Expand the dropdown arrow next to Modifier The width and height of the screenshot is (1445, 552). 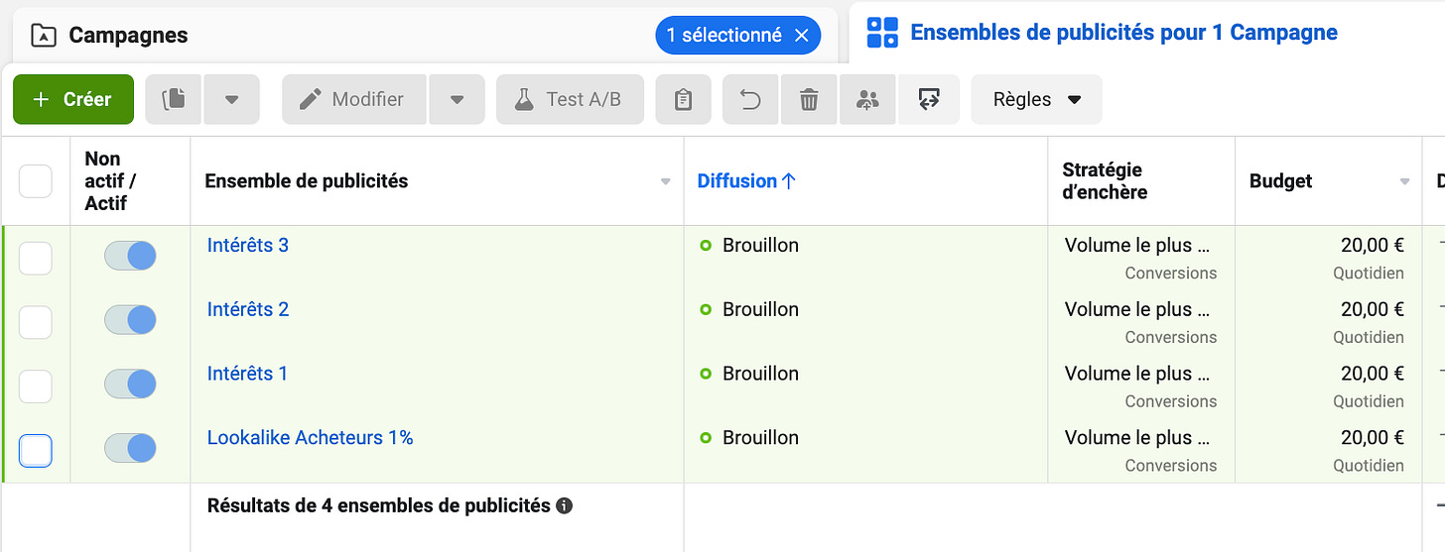click(457, 99)
